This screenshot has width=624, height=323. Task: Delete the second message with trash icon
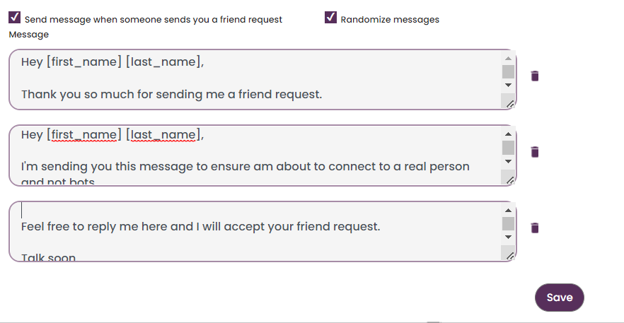pos(535,151)
